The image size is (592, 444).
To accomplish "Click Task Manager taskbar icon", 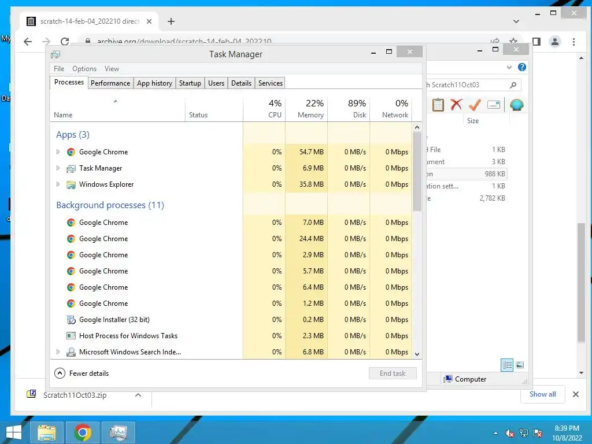I will [x=119, y=432].
